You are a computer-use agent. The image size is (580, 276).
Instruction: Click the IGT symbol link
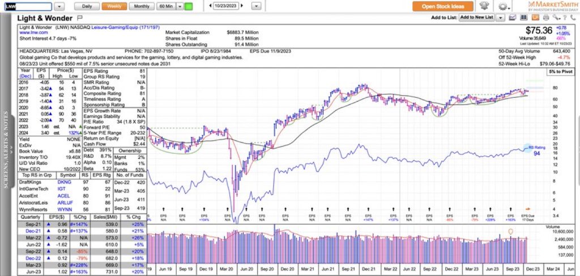click(x=61, y=189)
